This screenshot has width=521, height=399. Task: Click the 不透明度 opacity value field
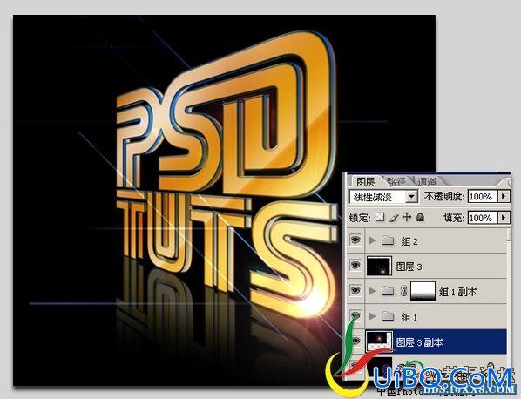[x=483, y=196]
